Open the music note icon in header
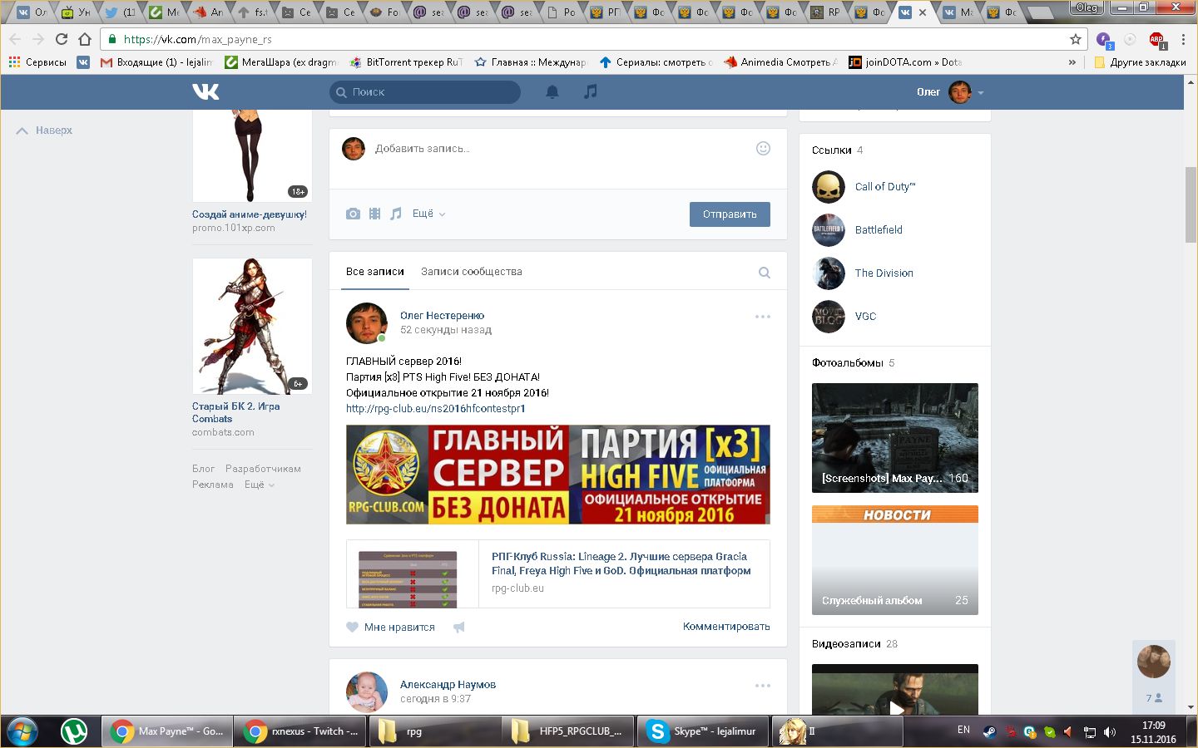This screenshot has width=1198, height=748. tap(590, 92)
